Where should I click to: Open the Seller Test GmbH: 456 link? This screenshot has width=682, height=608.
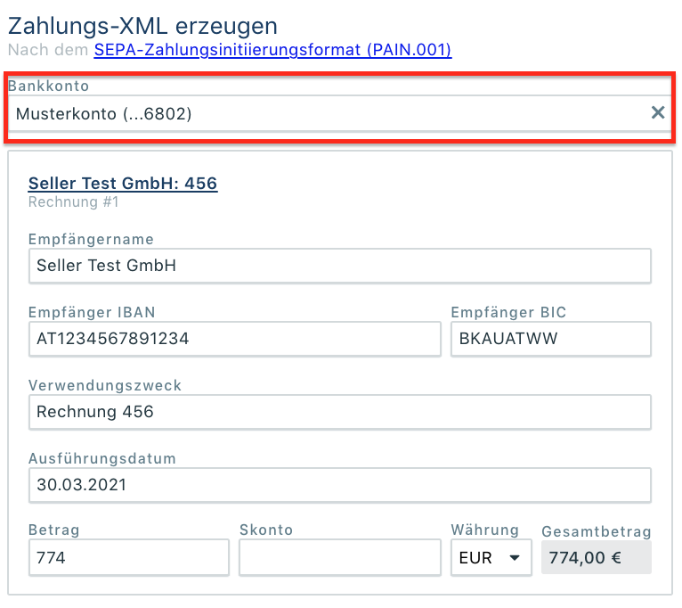123,184
